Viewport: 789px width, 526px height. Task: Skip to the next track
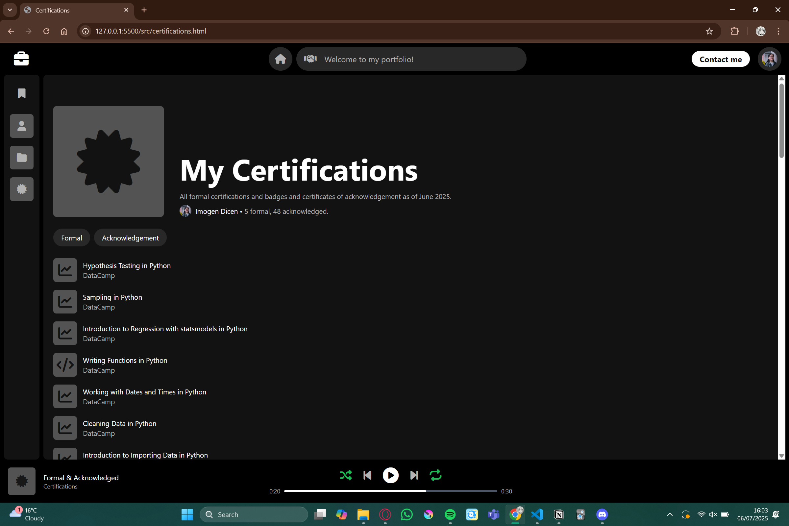(x=414, y=475)
